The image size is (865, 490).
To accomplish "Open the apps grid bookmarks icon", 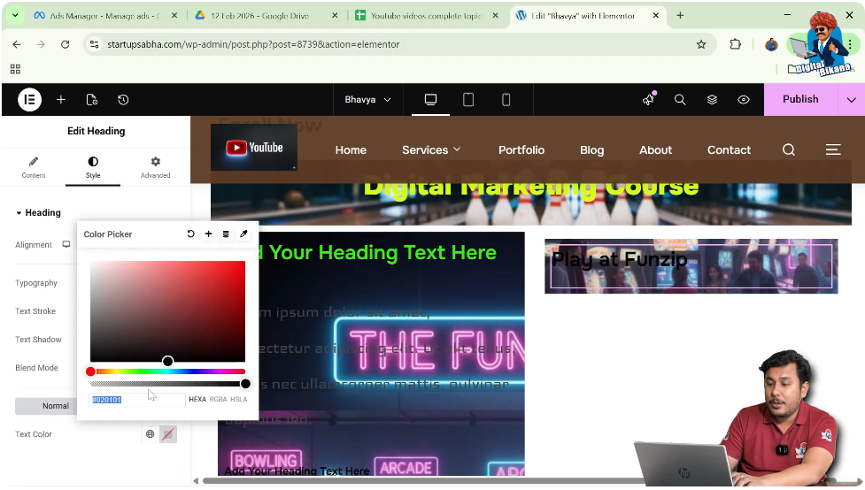I will (15, 69).
